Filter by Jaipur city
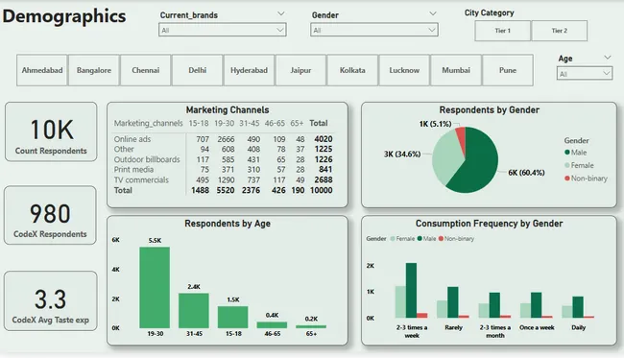 pos(300,70)
